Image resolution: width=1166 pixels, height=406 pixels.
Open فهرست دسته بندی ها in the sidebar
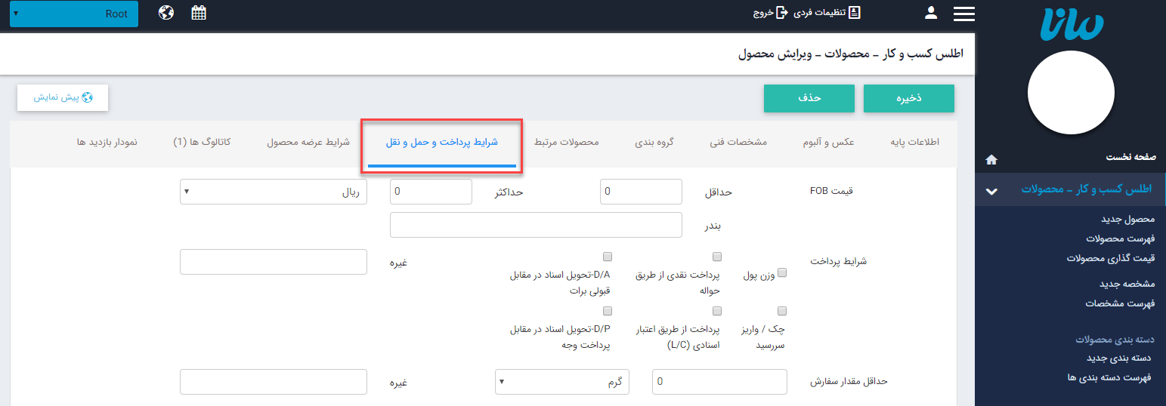pyautogui.click(x=1109, y=377)
